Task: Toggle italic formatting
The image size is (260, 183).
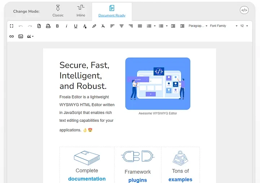Action: coord(66,26)
